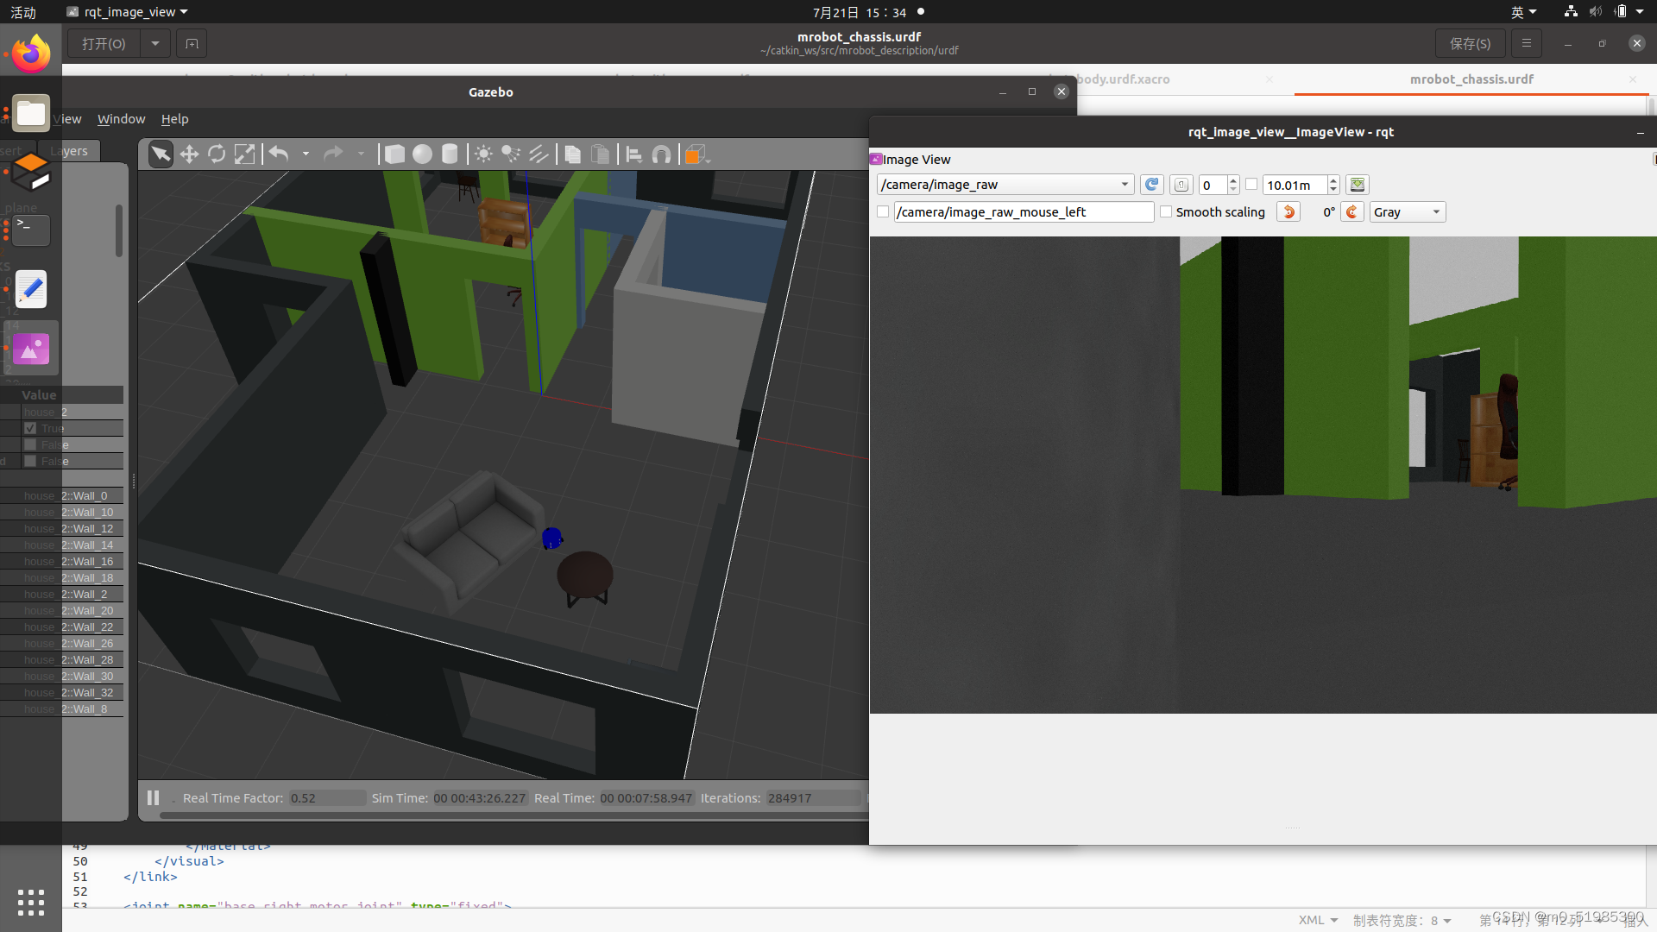Open the Gray color scheme dropdown
Viewport: 1657px width, 932px height.
click(1408, 212)
